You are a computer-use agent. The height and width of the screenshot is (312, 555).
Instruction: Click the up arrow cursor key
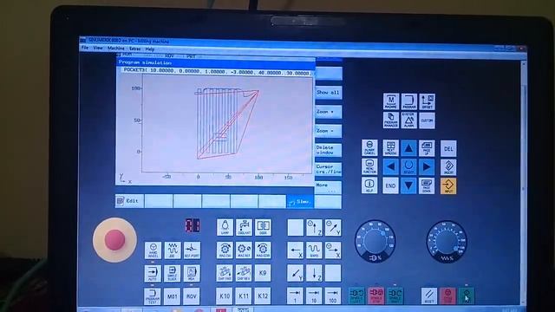click(x=408, y=148)
